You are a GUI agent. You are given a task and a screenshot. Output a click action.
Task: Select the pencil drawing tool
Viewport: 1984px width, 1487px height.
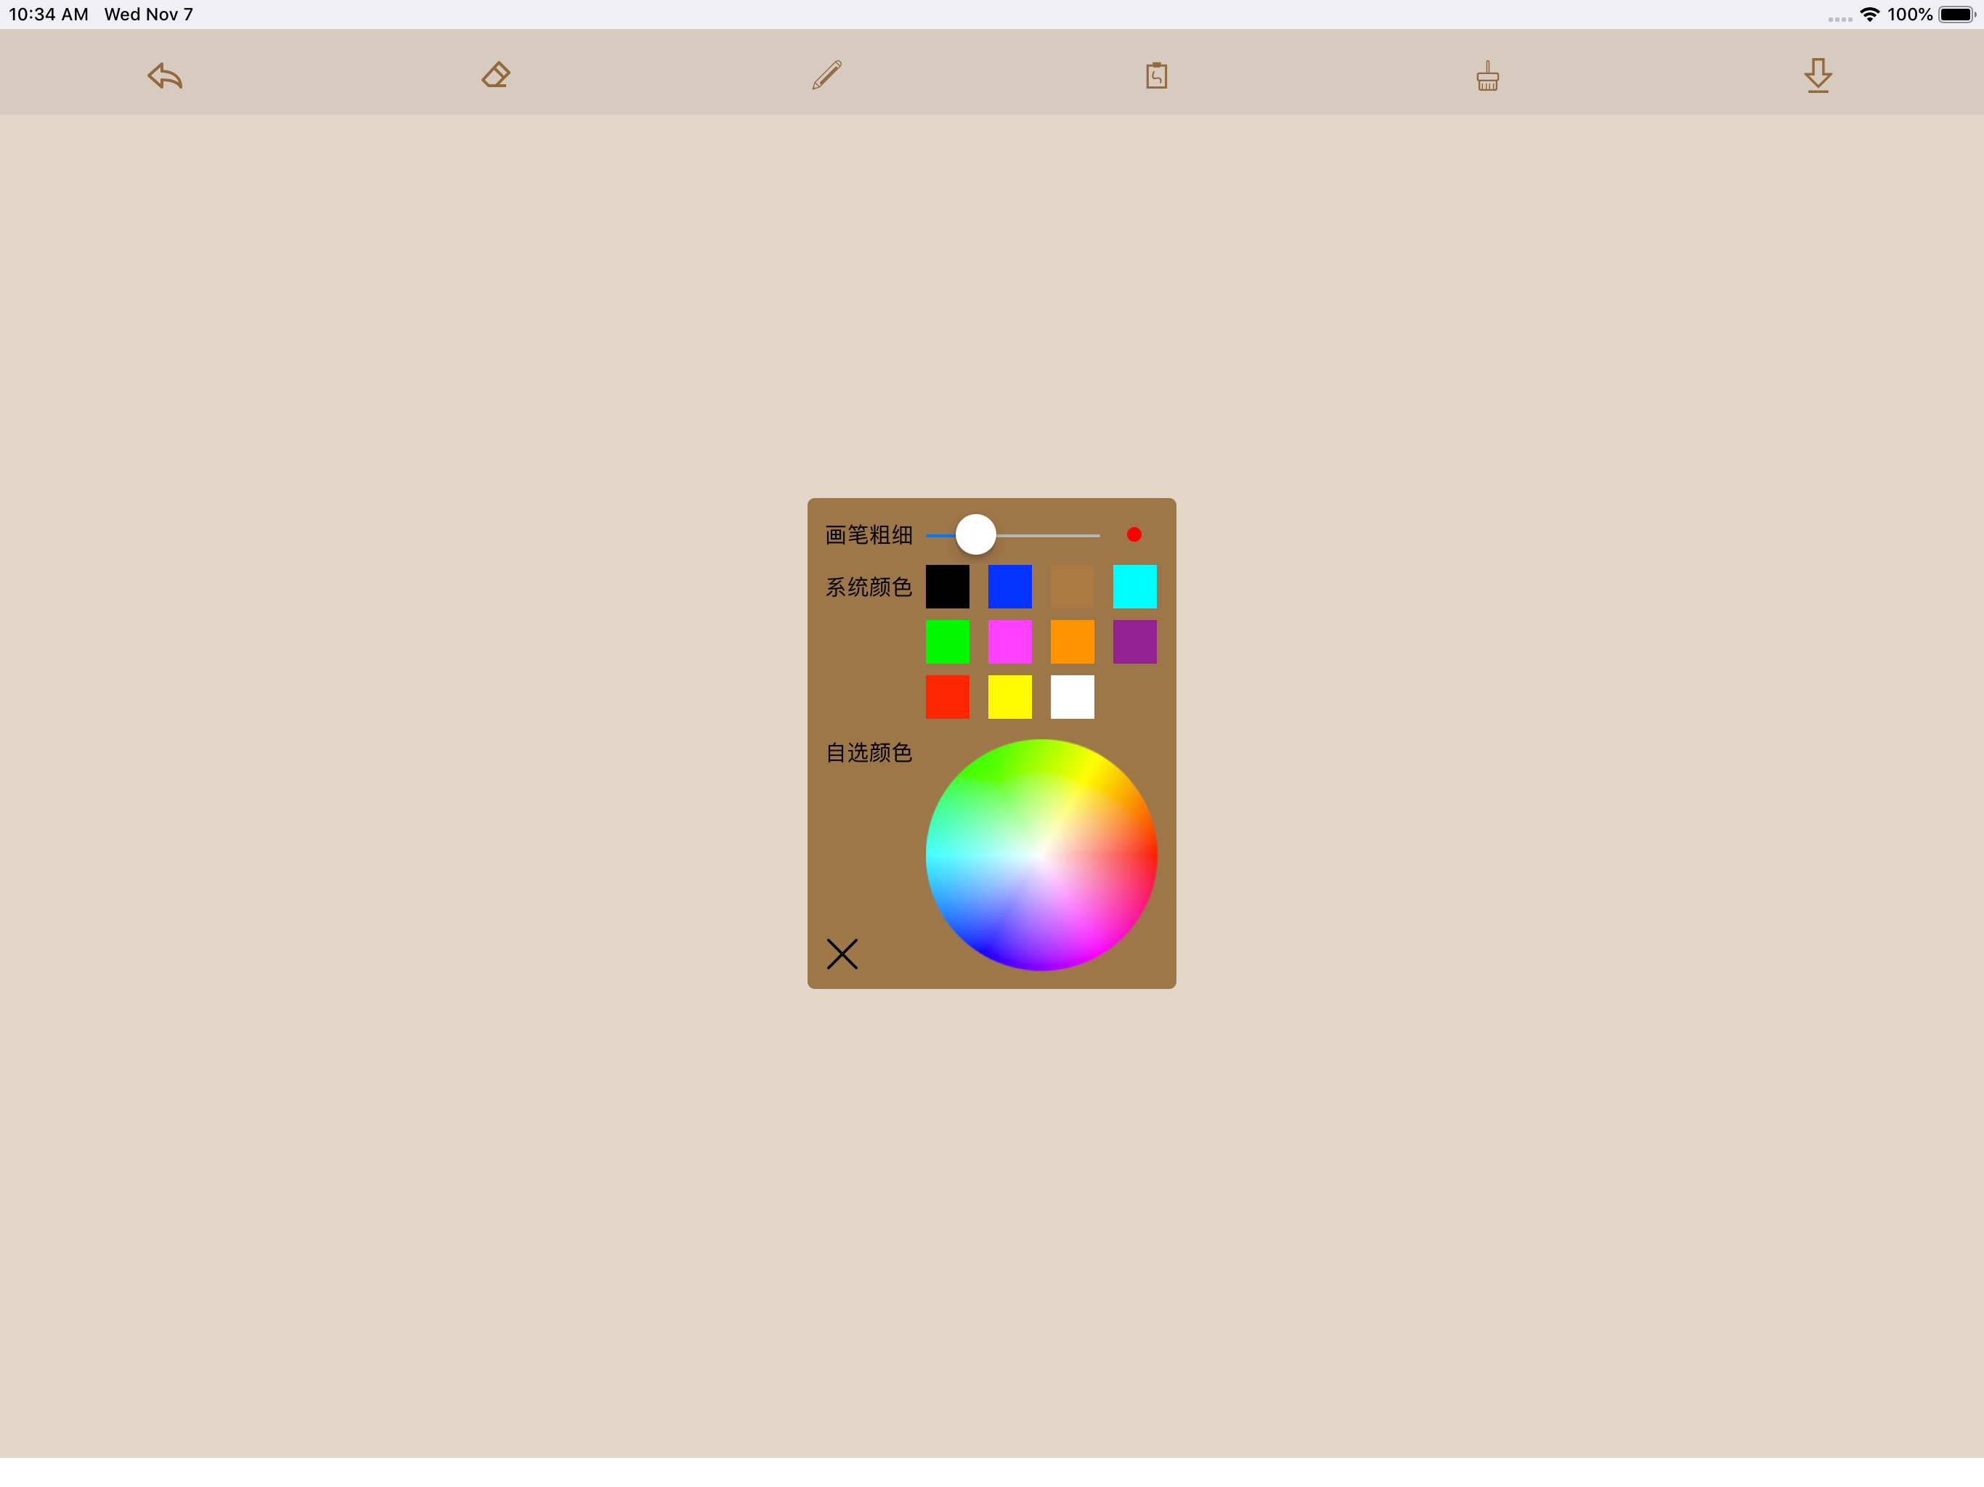[826, 76]
